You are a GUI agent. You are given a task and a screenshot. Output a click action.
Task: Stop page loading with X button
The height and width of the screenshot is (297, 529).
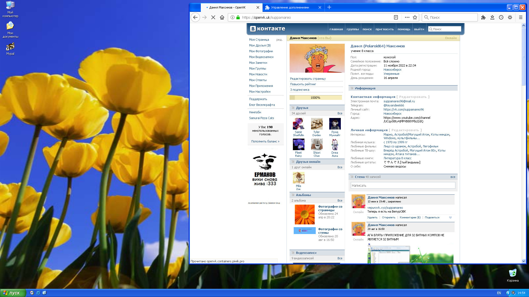point(213,17)
